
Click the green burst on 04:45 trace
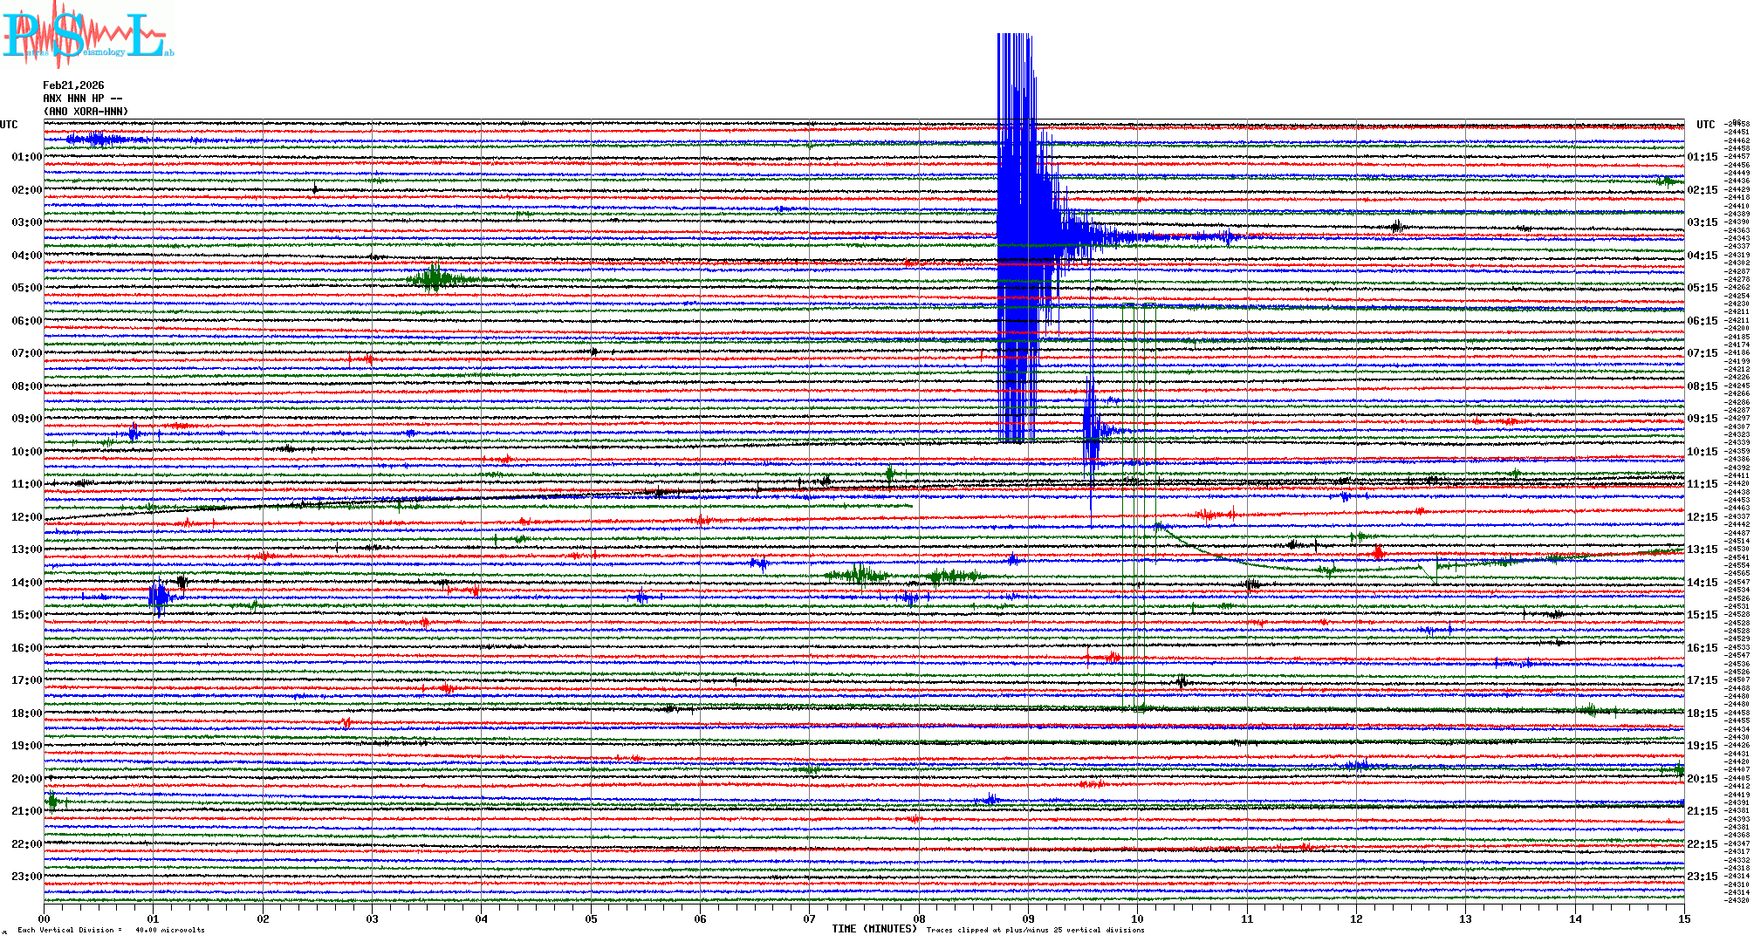pos(434,279)
